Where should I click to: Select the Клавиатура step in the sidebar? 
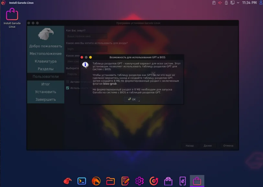45,61
